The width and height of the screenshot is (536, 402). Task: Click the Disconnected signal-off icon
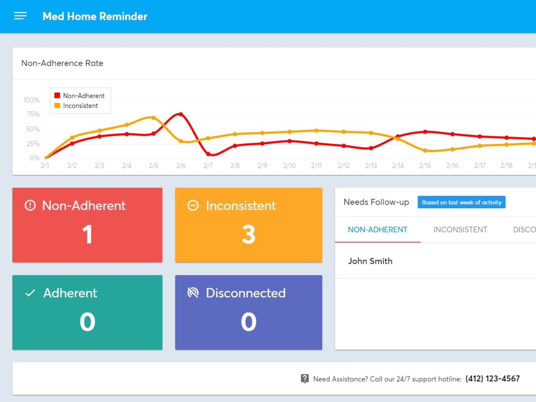[x=193, y=293]
